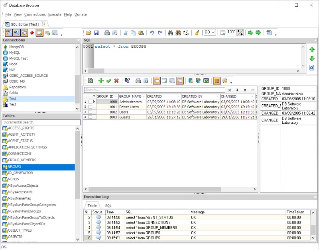The width and height of the screenshot is (319, 250).
Task: Open Find with the binoculars icon
Action: (x=170, y=33)
